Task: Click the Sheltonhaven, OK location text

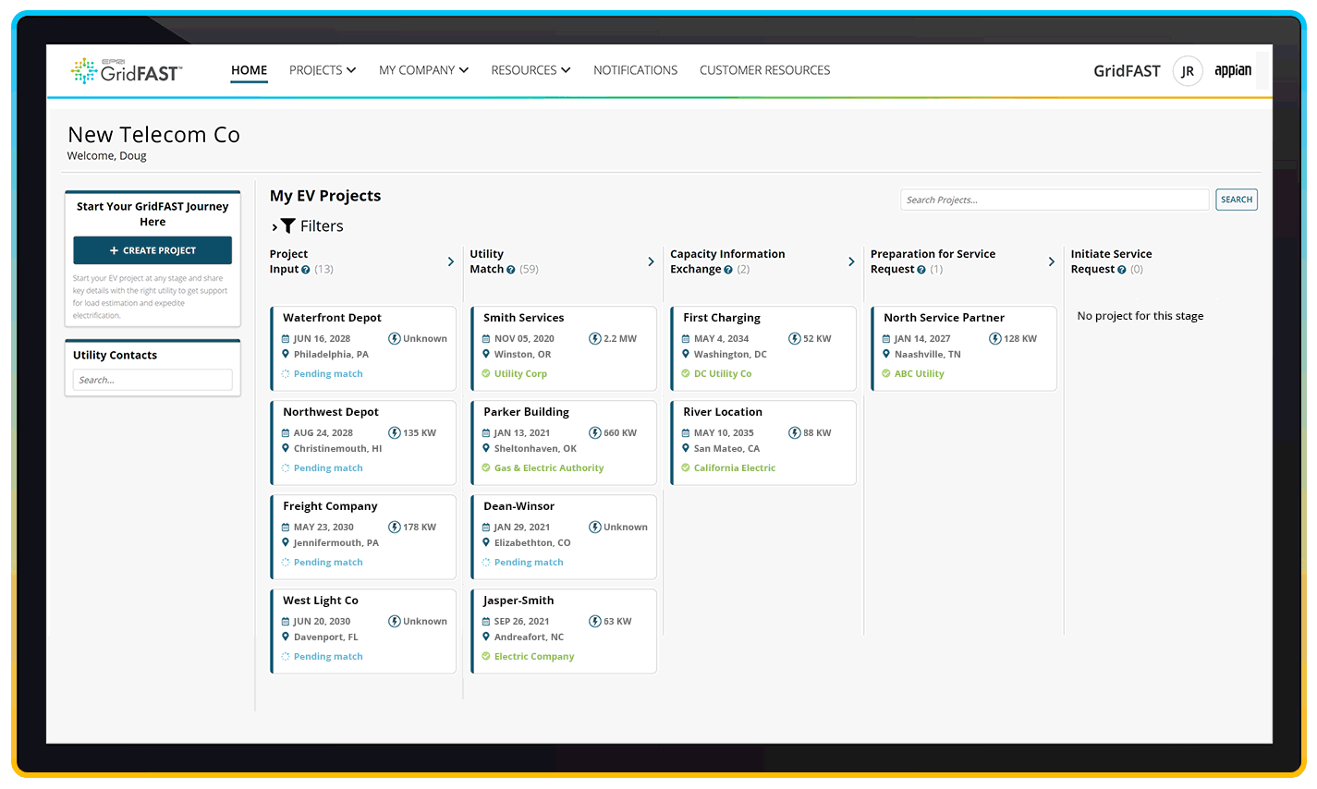Action: point(535,449)
